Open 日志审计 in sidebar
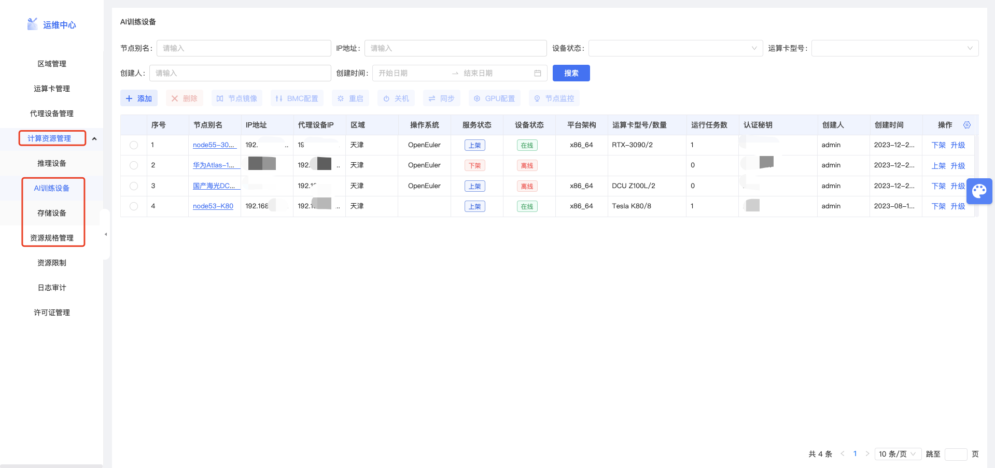This screenshot has height=468, width=995. click(x=52, y=288)
